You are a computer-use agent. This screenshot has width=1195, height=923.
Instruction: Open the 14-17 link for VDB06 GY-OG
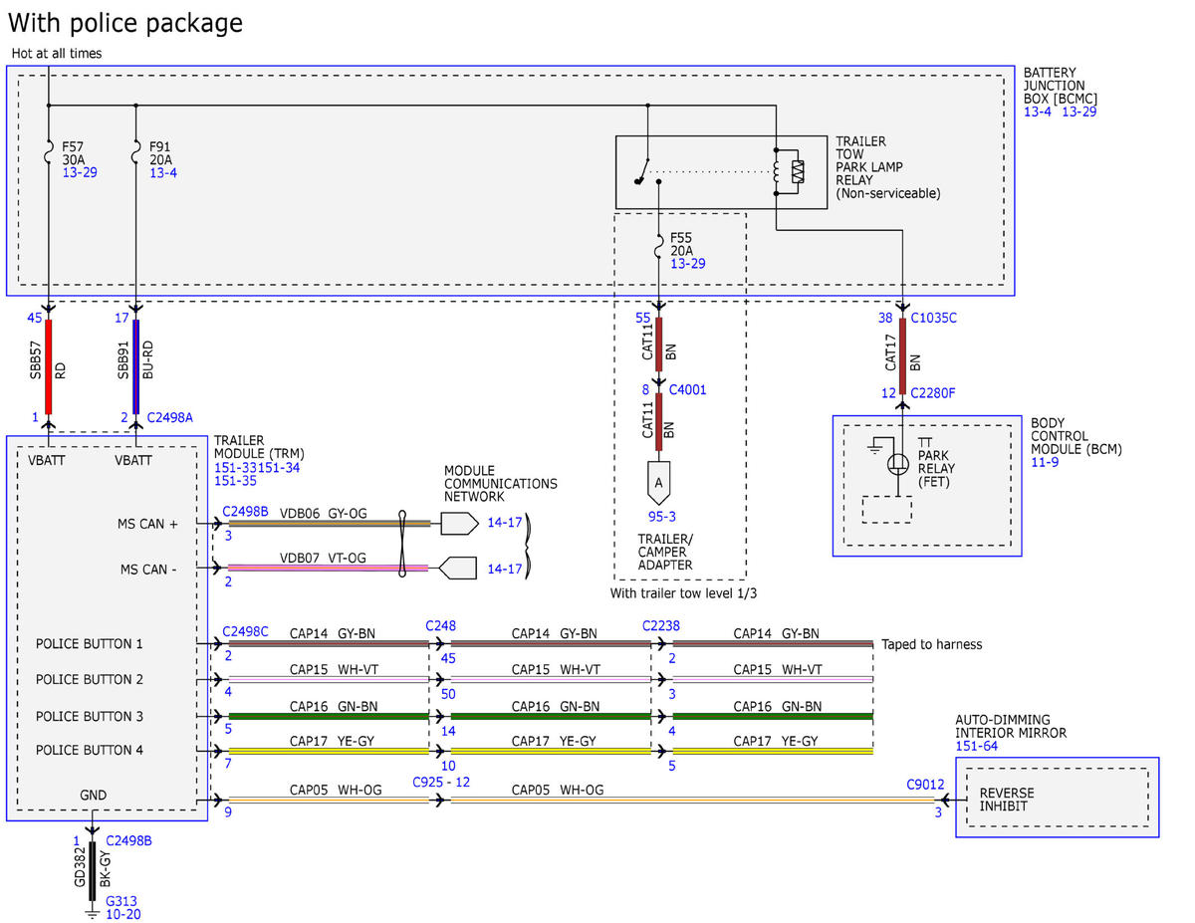[503, 521]
